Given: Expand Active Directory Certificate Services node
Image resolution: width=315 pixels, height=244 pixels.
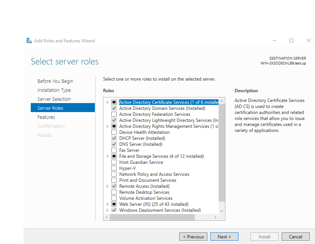Looking at the screenshot, I should (108, 102).
